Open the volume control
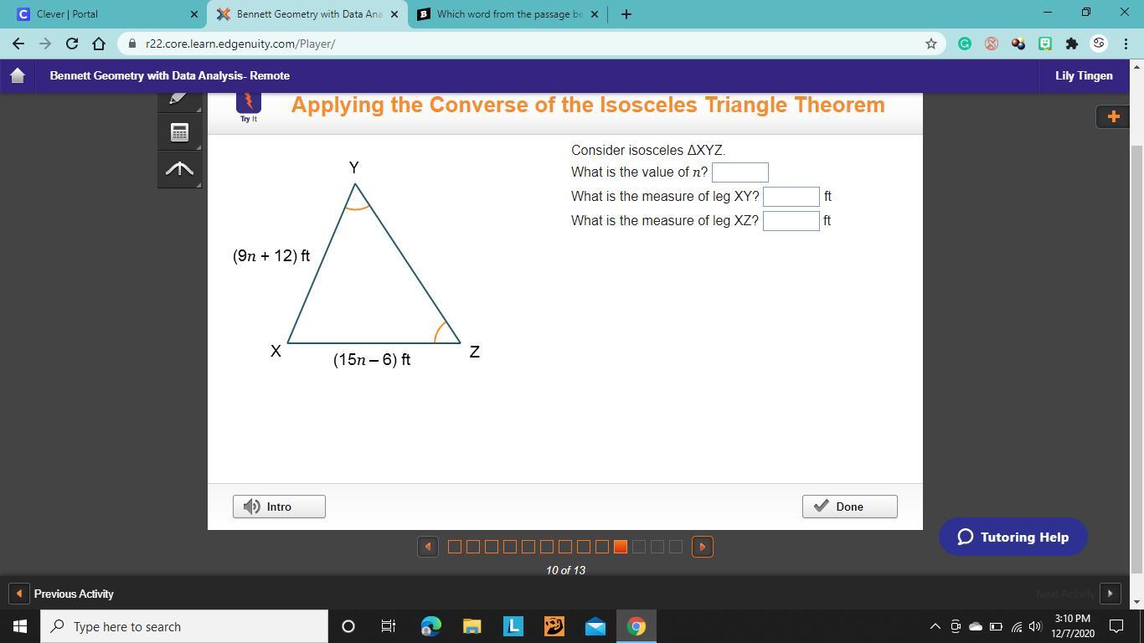The image size is (1144, 643). (x=1036, y=626)
